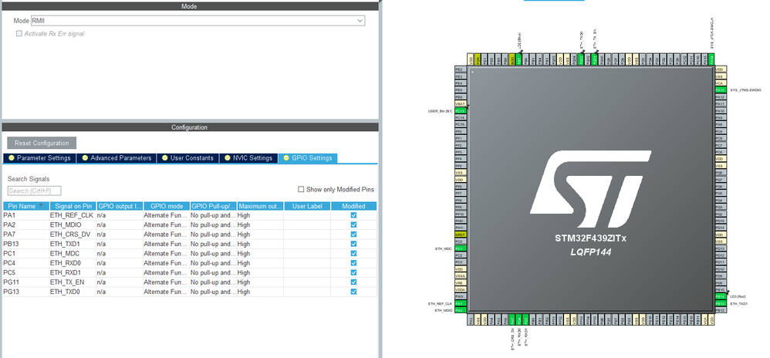Click the PE2 pin on chip

click(461, 69)
